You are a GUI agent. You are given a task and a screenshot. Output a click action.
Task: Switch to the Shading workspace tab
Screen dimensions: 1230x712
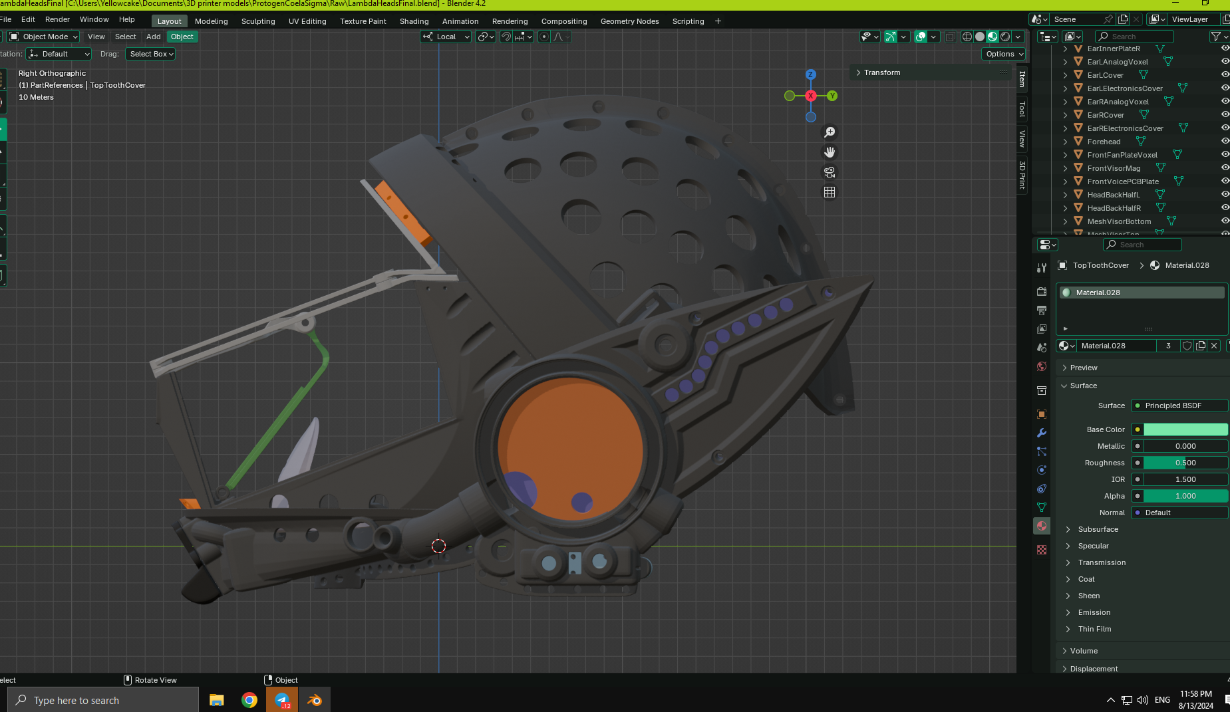(x=414, y=21)
